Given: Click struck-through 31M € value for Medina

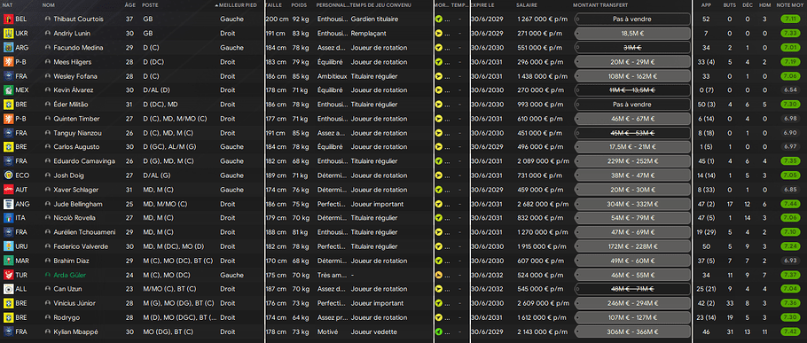Looking at the screenshot, I should [x=632, y=48].
